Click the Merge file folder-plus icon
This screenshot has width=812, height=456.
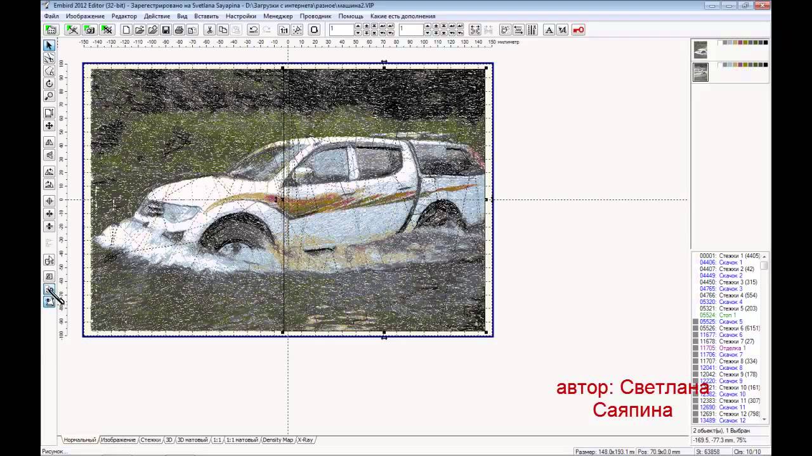(153, 30)
